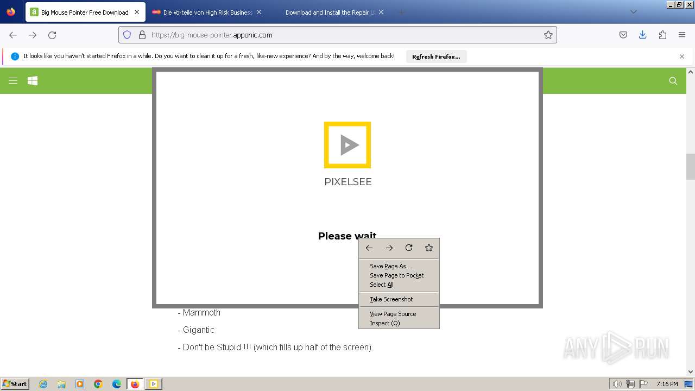This screenshot has height=391, width=695.
Task: Click the PIXELSEE app taskbar button
Action: click(x=154, y=384)
